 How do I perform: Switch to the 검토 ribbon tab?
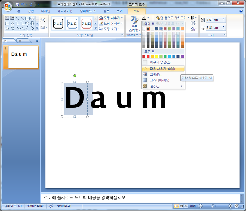(x=106, y=11)
